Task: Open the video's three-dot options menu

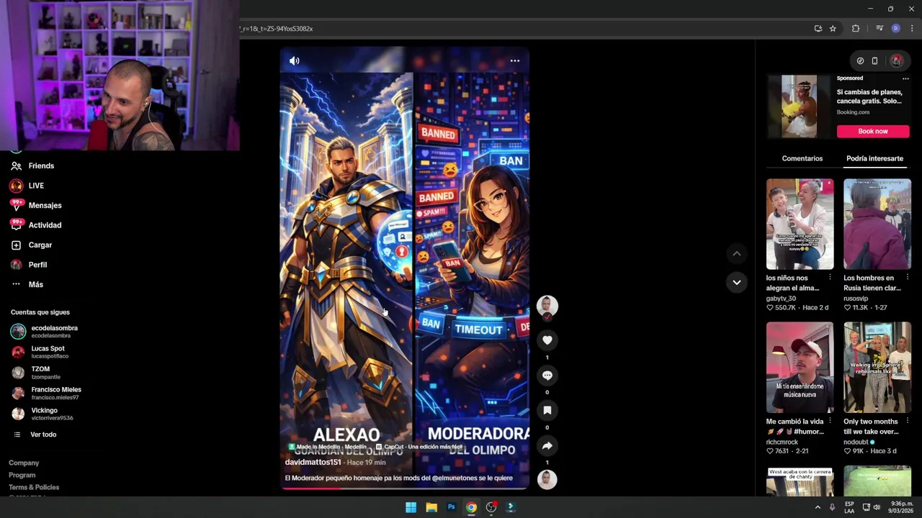Action: [x=514, y=61]
